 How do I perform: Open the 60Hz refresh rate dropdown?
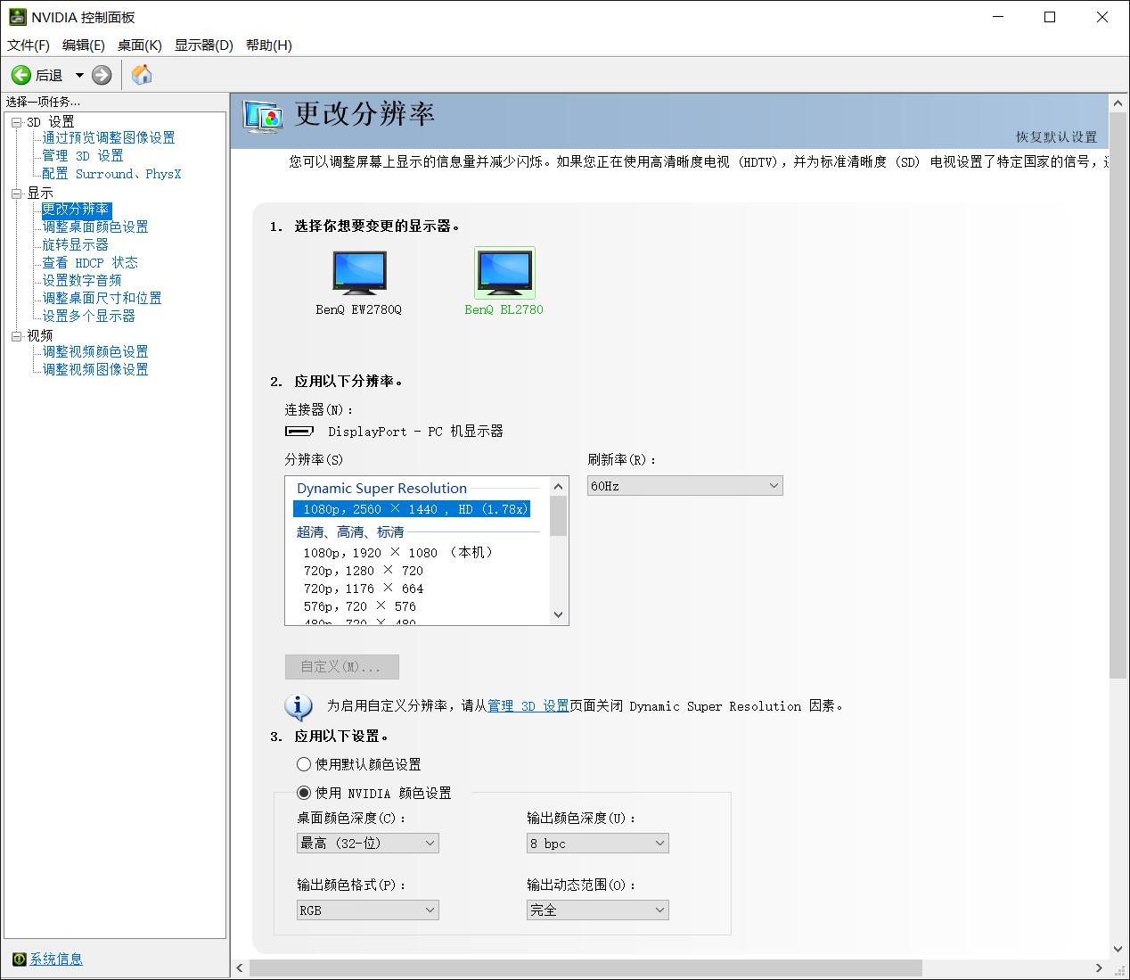pyautogui.click(x=684, y=485)
